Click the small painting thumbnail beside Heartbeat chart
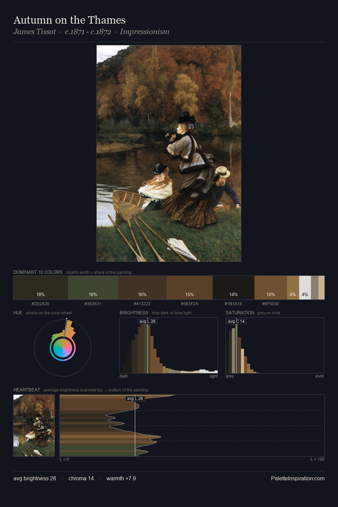Screen dimensions: 338x507 pos(34,426)
